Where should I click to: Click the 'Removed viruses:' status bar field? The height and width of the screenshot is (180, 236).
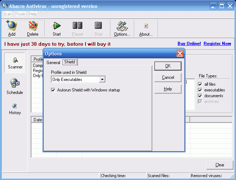[211, 176]
